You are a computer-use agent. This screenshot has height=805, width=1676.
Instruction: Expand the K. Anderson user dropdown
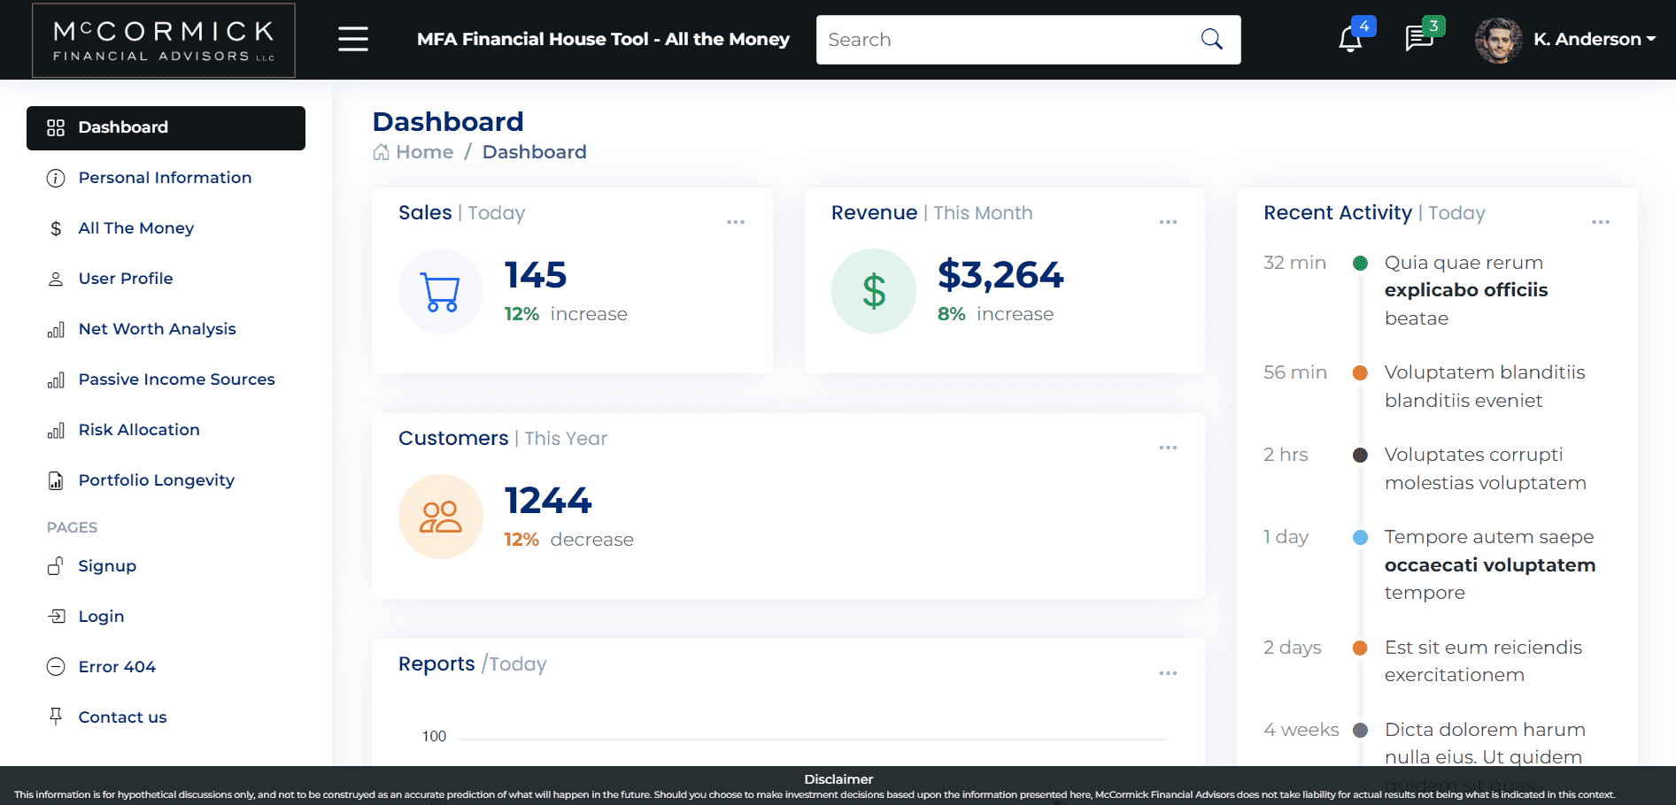1595,39
